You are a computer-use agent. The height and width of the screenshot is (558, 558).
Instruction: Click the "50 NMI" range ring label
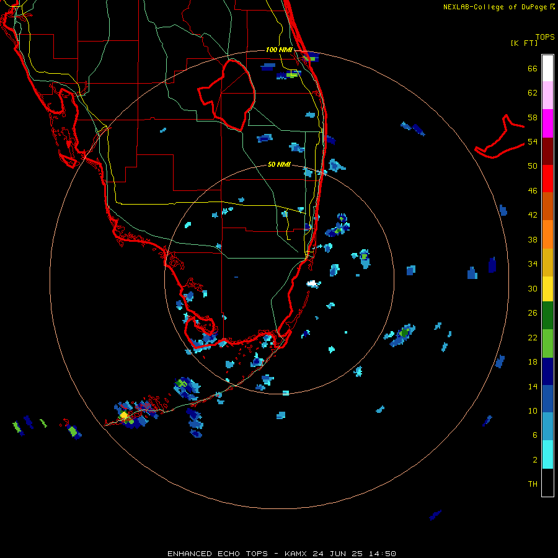pos(279,164)
